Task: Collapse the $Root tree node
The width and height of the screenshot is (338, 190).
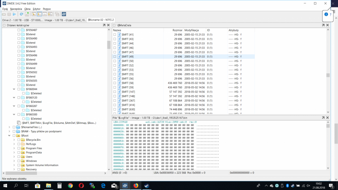Action: coord(9,135)
